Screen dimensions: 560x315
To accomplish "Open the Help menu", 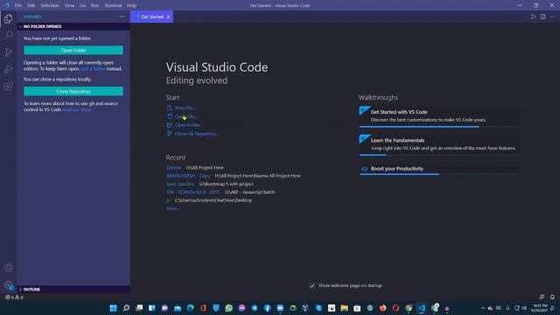I will (131, 5).
